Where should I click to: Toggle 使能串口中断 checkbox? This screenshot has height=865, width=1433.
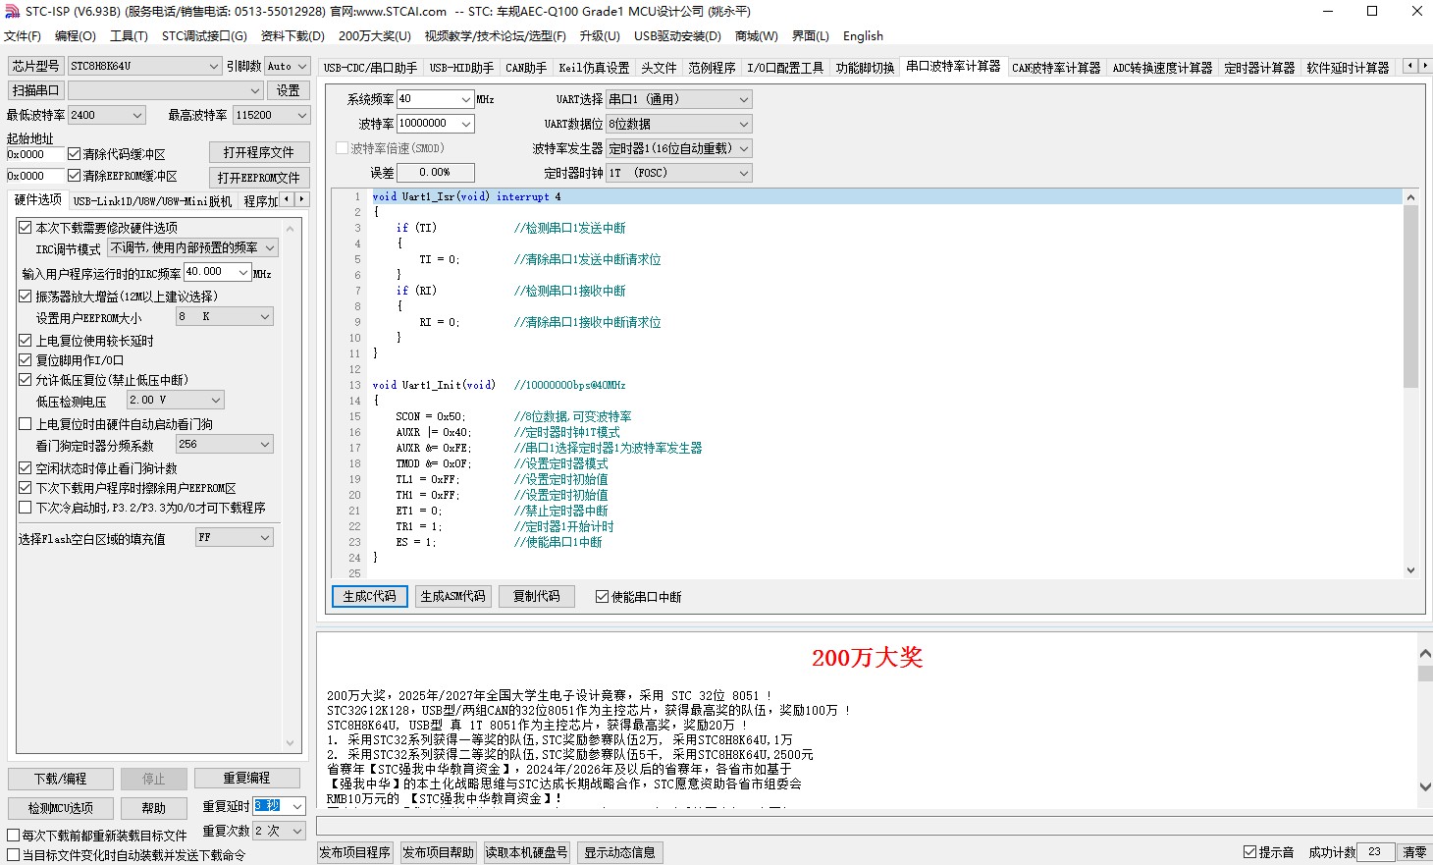click(602, 596)
